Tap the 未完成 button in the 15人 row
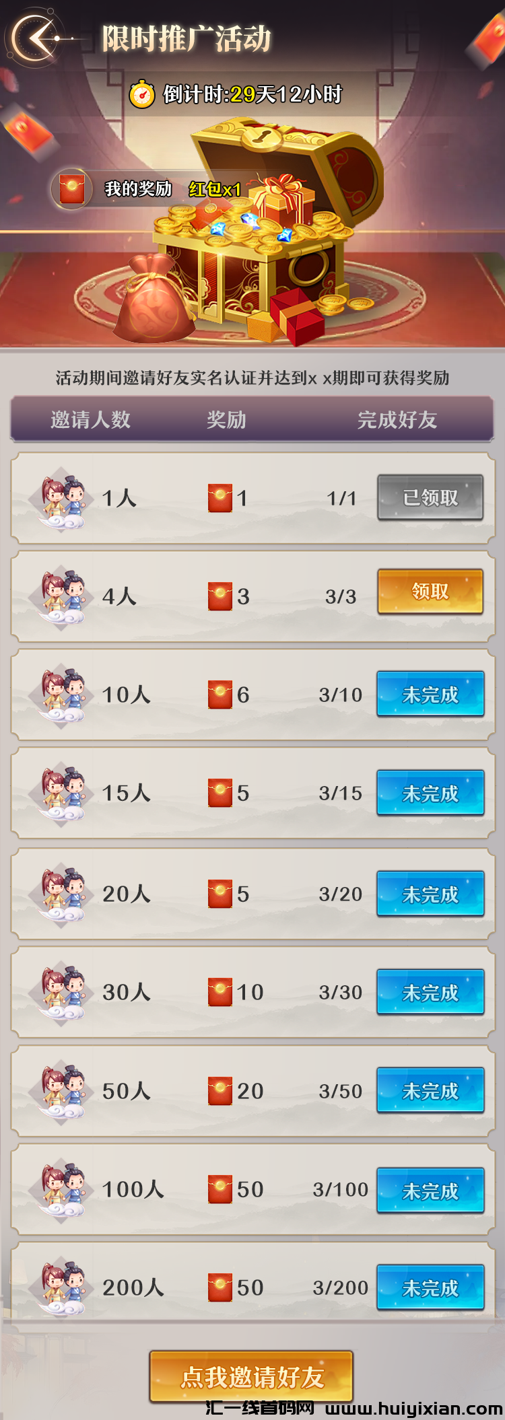This screenshot has width=505, height=1420. tap(430, 793)
